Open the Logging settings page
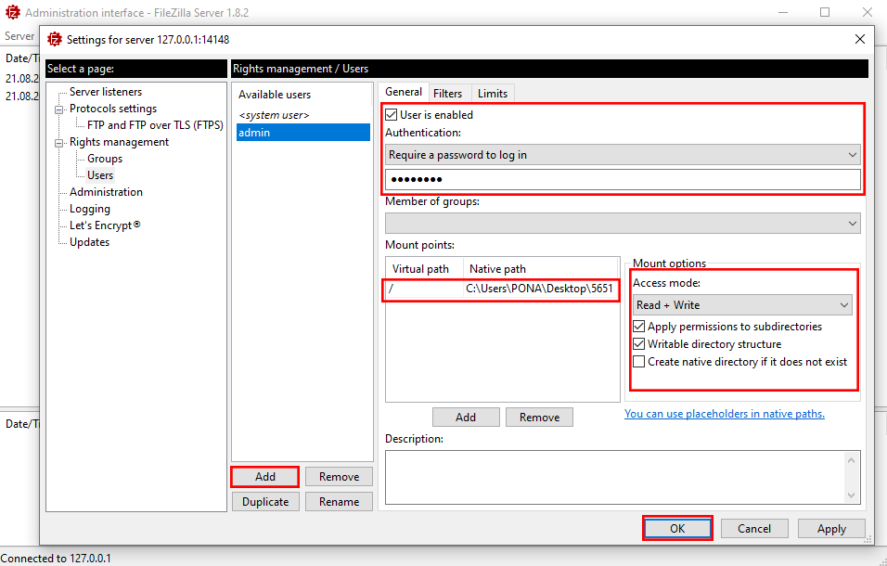 tap(89, 209)
